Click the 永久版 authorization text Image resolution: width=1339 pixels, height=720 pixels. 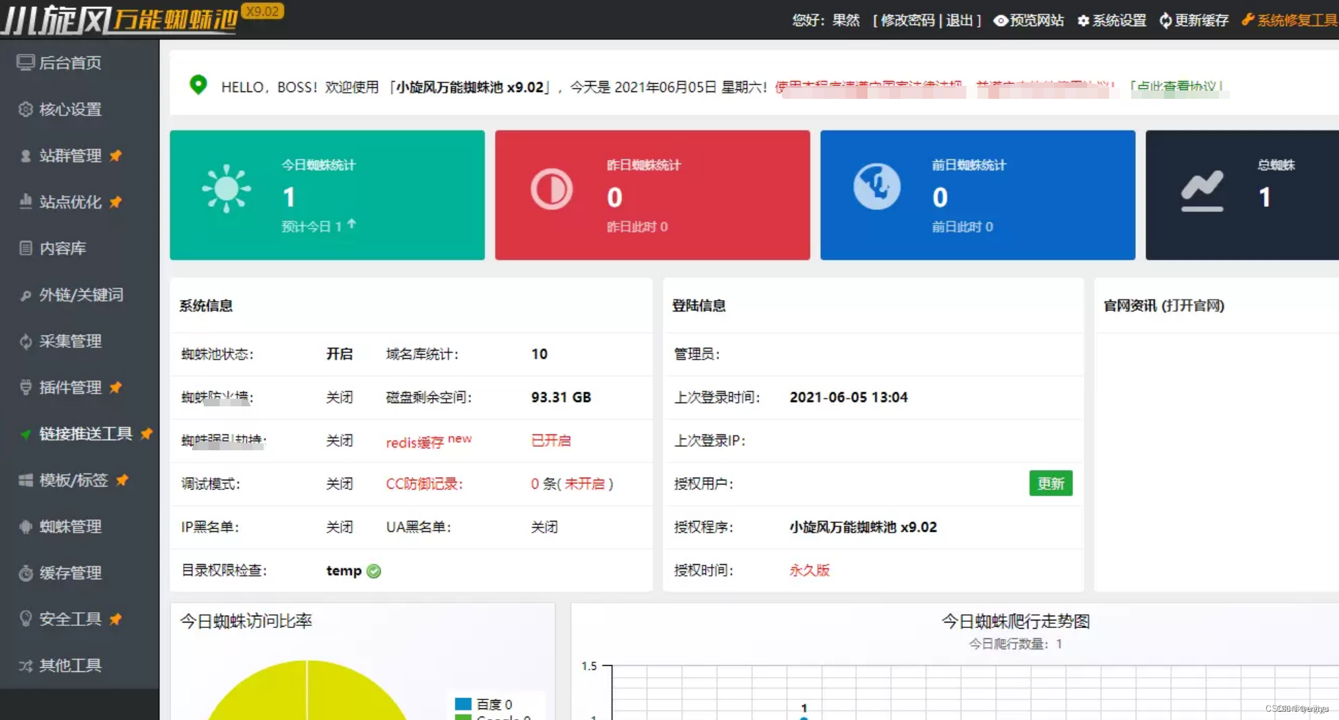pyautogui.click(x=810, y=570)
